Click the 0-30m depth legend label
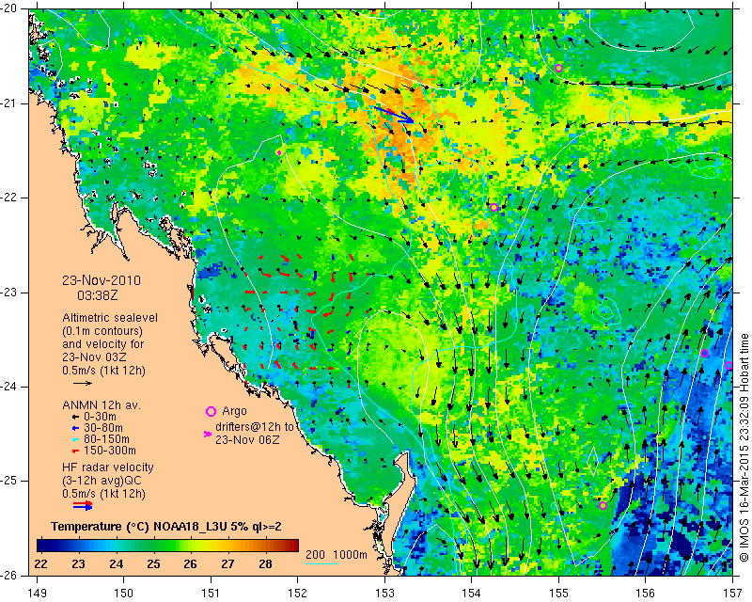 coord(100,417)
